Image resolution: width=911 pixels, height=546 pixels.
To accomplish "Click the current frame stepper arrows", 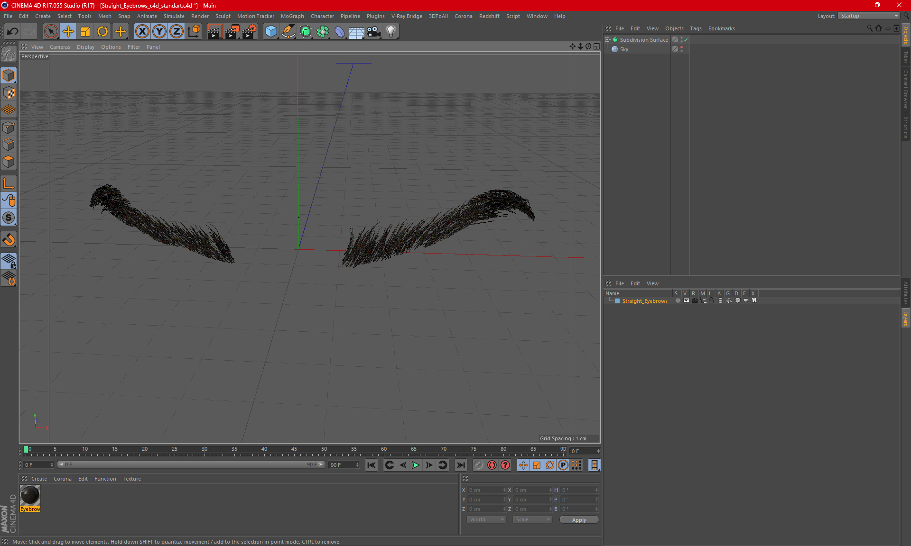I will click(598, 451).
